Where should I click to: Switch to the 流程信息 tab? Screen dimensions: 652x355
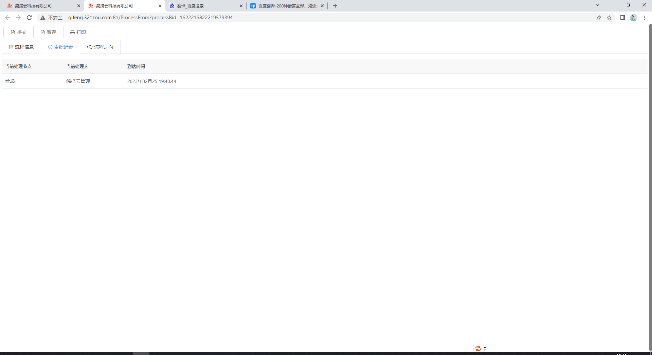point(21,47)
